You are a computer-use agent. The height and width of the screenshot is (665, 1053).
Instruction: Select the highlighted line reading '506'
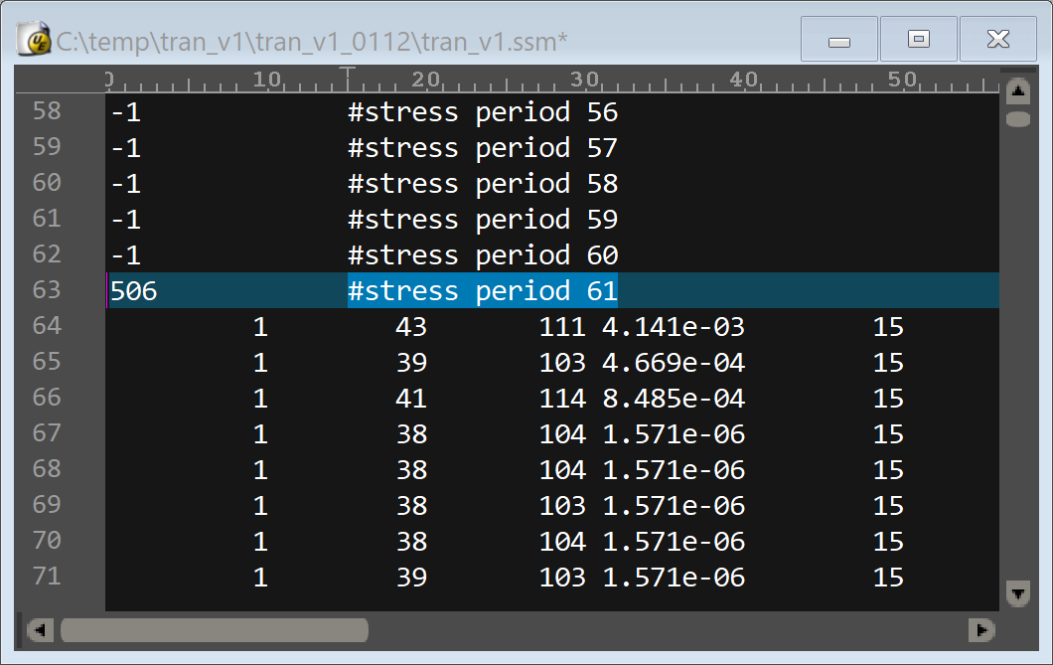click(127, 290)
